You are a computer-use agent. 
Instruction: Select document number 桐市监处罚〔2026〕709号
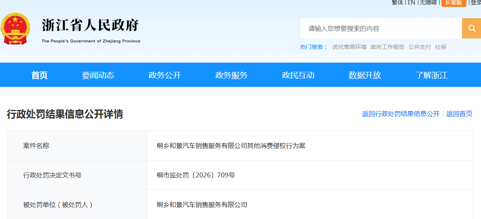click(196, 175)
